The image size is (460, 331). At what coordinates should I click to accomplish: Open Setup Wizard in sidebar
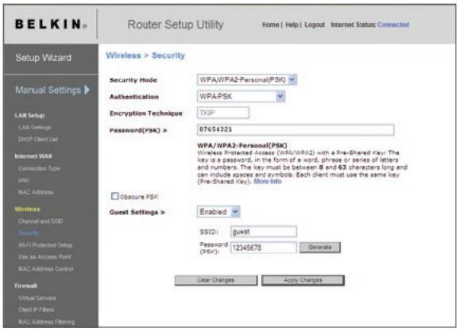pos(43,58)
